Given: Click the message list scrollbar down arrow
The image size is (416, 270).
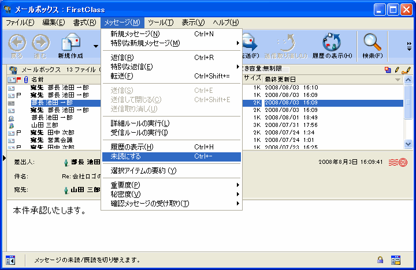Looking at the screenshot, I should point(408,144).
